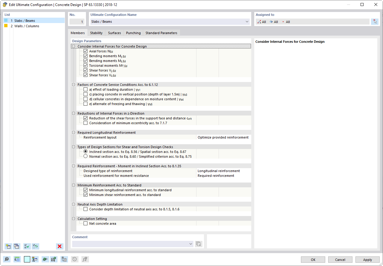The width and height of the screenshot is (383, 266).
Task: Copy the selected configuration
Action: point(16,246)
